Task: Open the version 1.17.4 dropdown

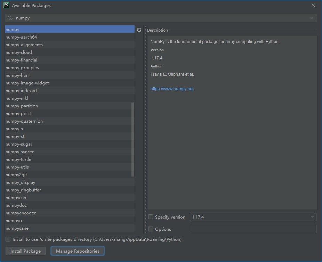Action: (x=253, y=217)
